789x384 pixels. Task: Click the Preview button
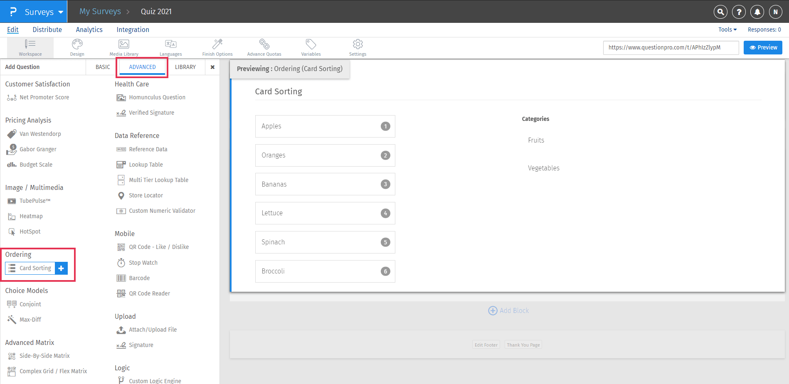coord(763,47)
